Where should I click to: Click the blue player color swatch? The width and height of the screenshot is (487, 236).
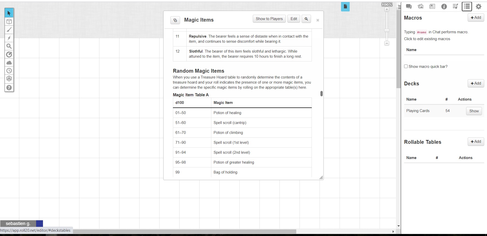point(39,224)
